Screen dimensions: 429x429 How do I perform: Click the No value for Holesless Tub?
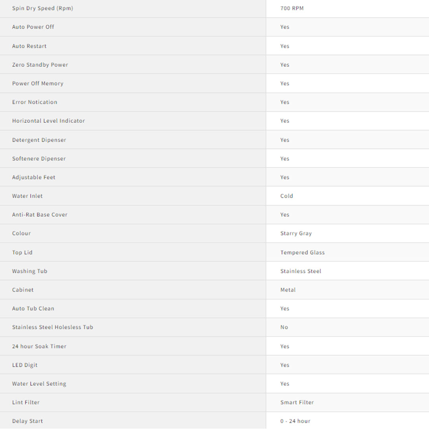click(284, 327)
